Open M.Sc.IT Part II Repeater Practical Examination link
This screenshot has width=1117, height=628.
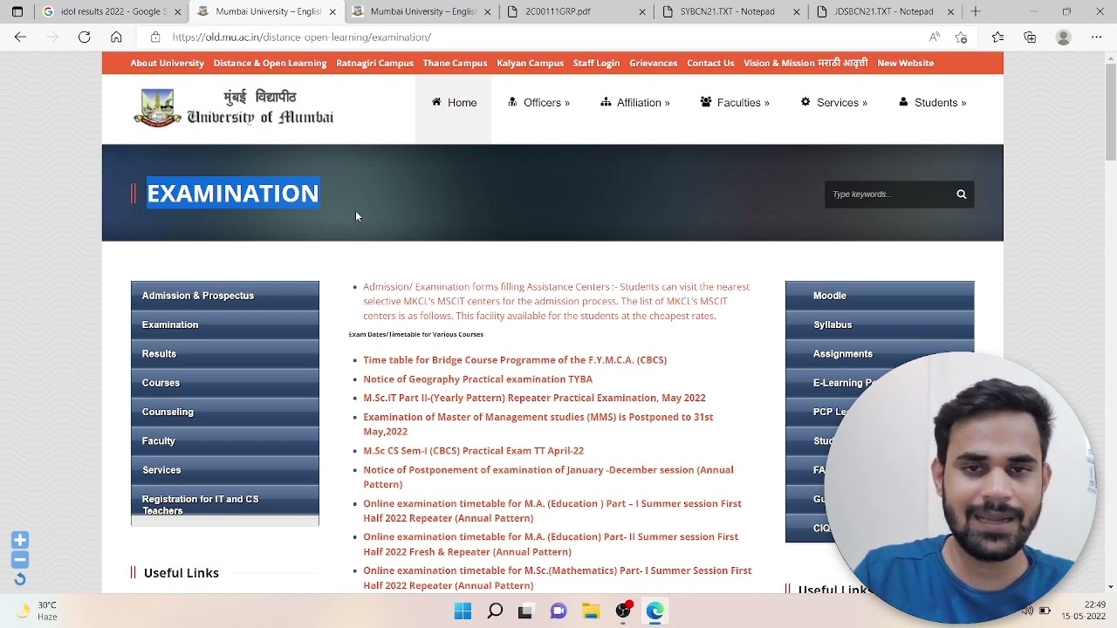pyautogui.click(x=534, y=398)
